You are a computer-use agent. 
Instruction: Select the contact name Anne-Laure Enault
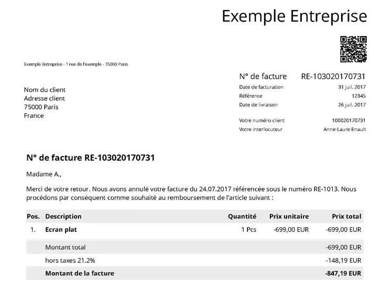[x=344, y=129]
